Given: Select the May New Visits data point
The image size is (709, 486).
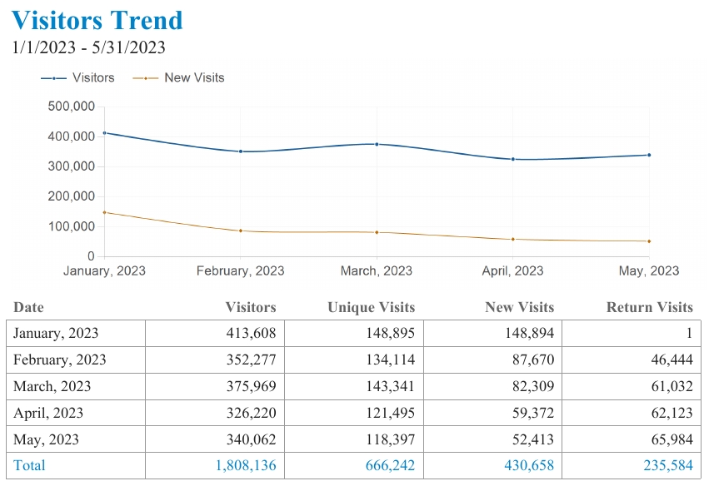Looking at the screenshot, I should coord(649,241).
